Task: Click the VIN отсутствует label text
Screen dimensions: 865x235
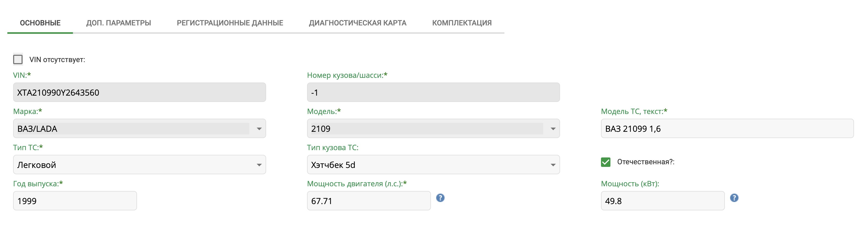Action: click(x=57, y=60)
